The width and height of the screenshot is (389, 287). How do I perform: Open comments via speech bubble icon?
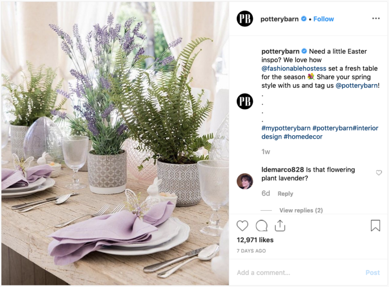click(x=262, y=226)
